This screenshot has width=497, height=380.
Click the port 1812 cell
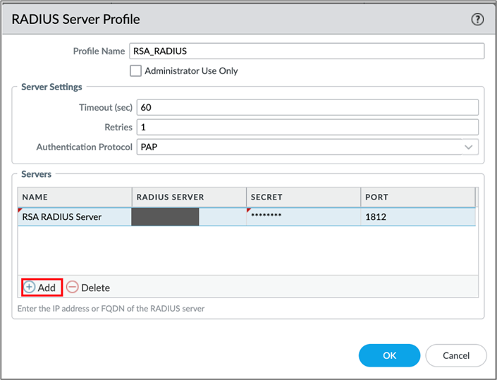click(x=417, y=217)
